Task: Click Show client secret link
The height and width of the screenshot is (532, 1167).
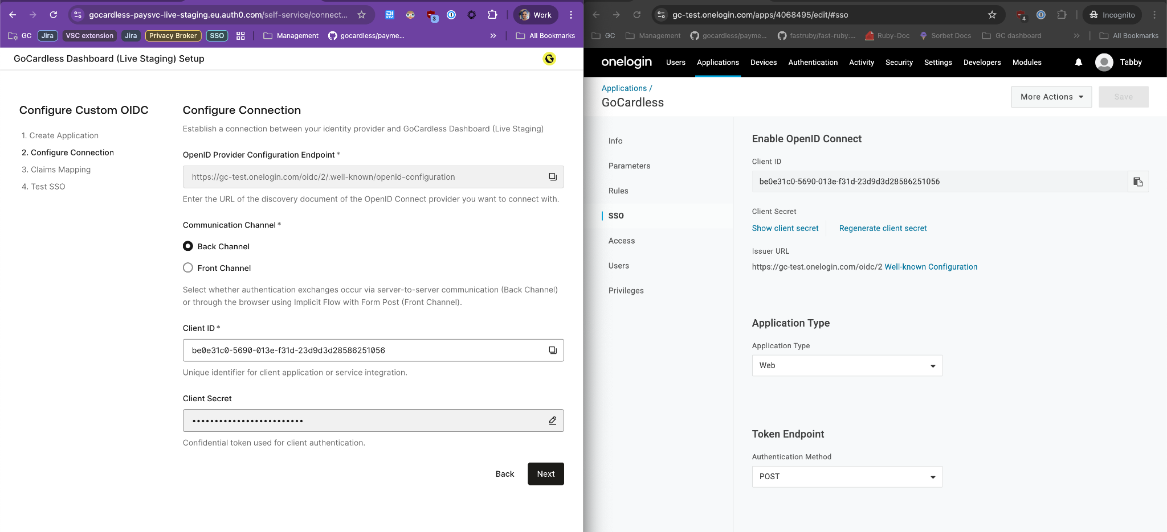Action: [785, 228]
